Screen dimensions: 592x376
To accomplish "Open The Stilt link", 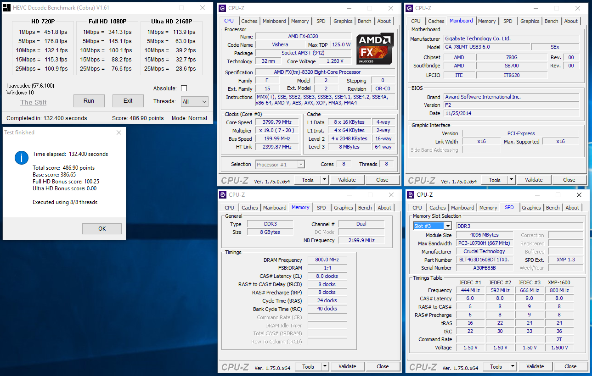I will point(34,102).
